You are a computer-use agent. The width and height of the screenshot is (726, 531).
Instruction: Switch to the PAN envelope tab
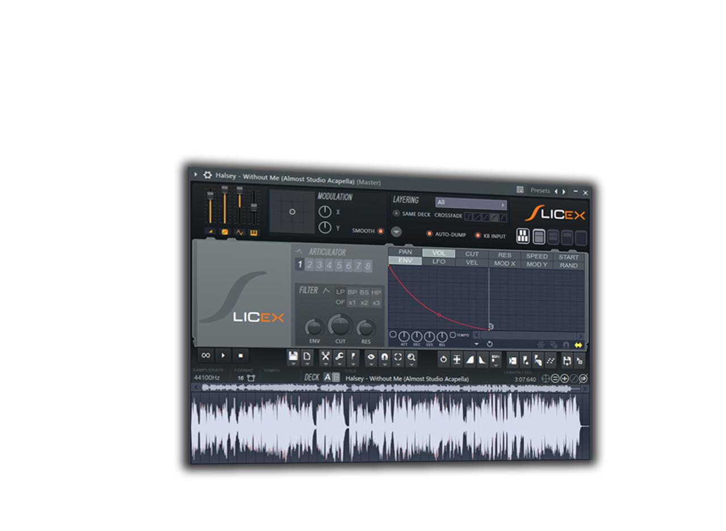tap(405, 251)
